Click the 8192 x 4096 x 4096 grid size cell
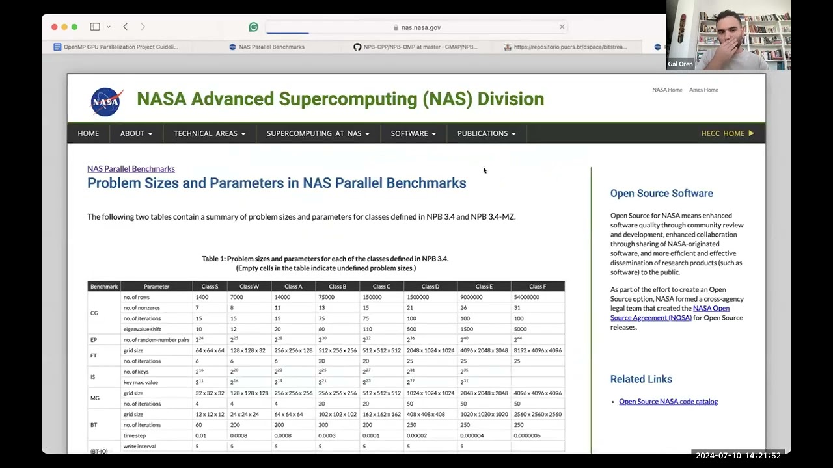Viewport: 833px width, 468px height. point(538,350)
